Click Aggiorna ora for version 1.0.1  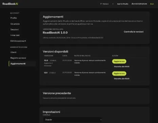pos(119,74)
